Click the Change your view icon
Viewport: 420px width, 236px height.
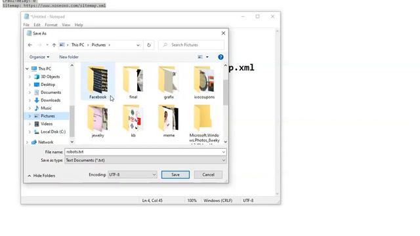click(200, 57)
